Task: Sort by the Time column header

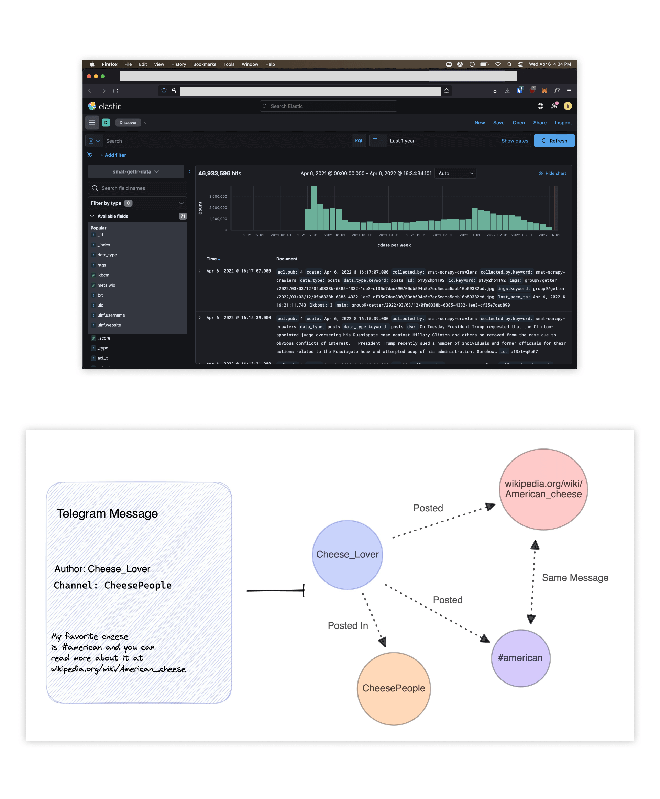Action: coord(213,259)
